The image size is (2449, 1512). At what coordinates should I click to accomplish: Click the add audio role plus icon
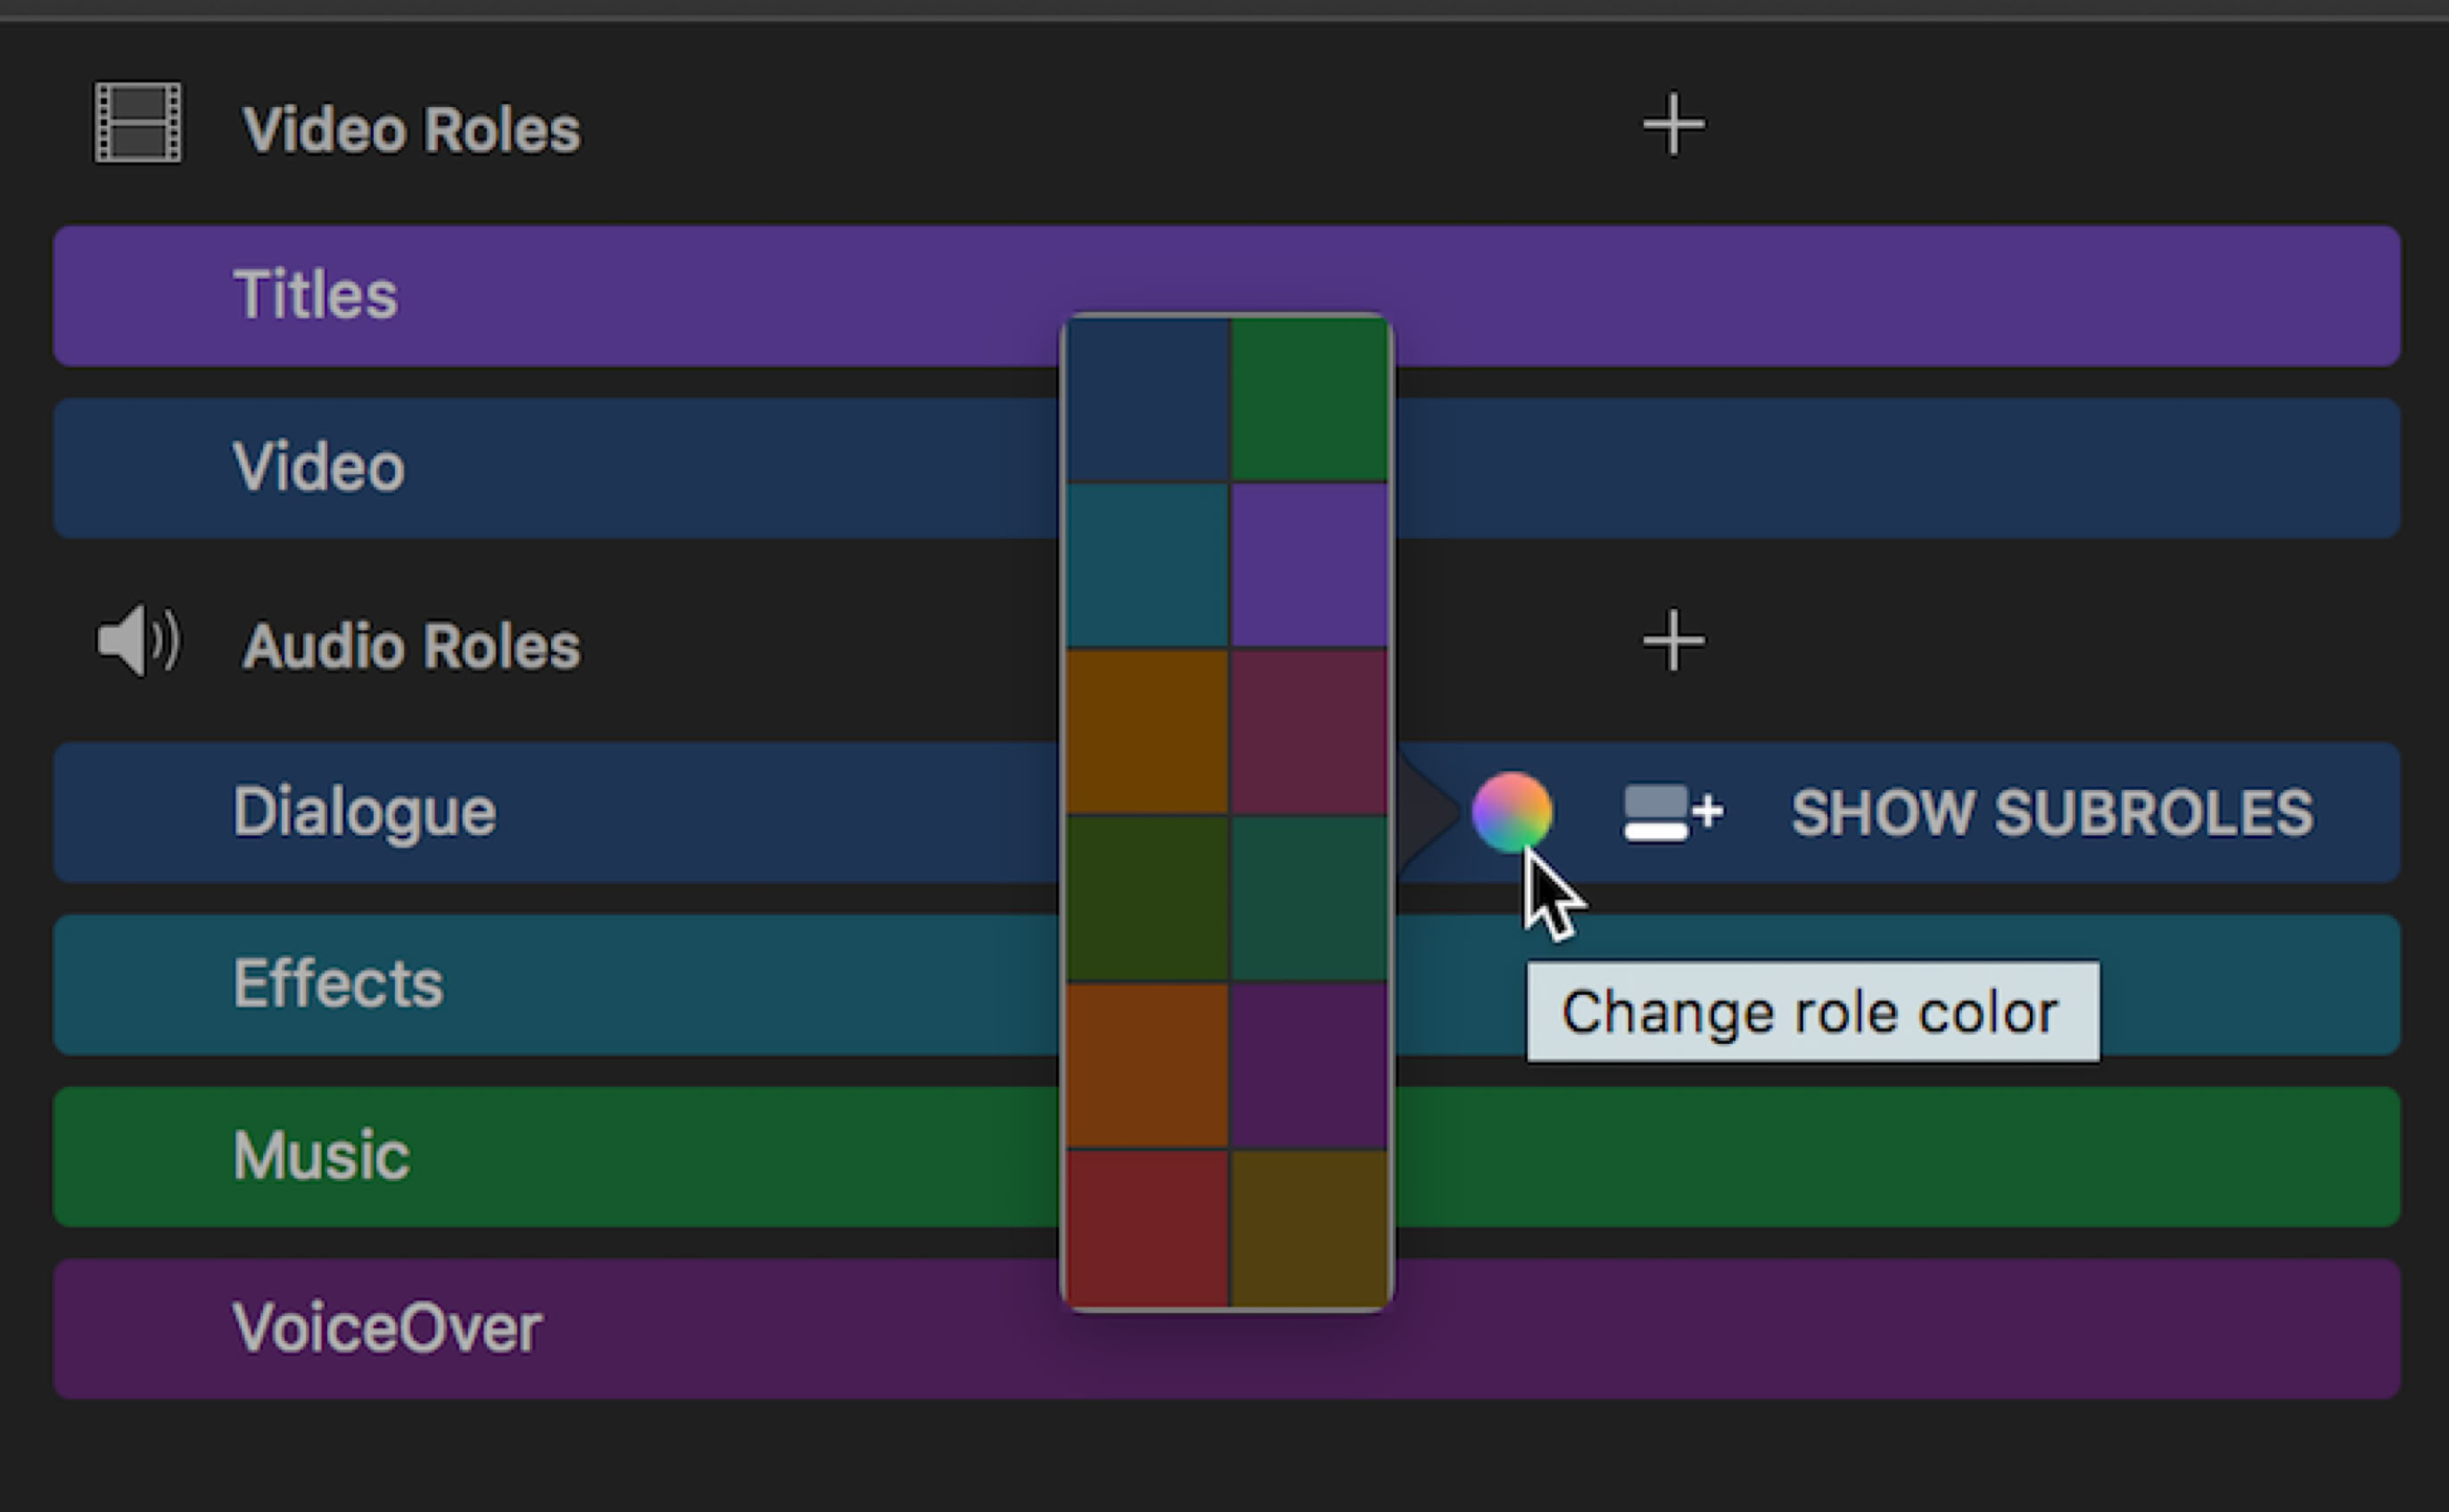pyautogui.click(x=1673, y=640)
